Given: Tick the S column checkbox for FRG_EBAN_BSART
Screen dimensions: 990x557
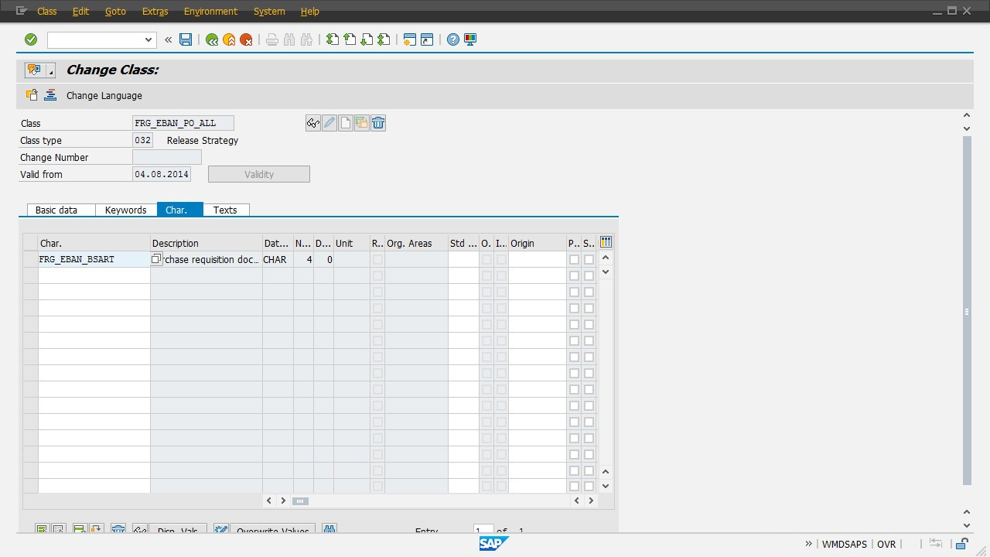Looking at the screenshot, I should [589, 260].
